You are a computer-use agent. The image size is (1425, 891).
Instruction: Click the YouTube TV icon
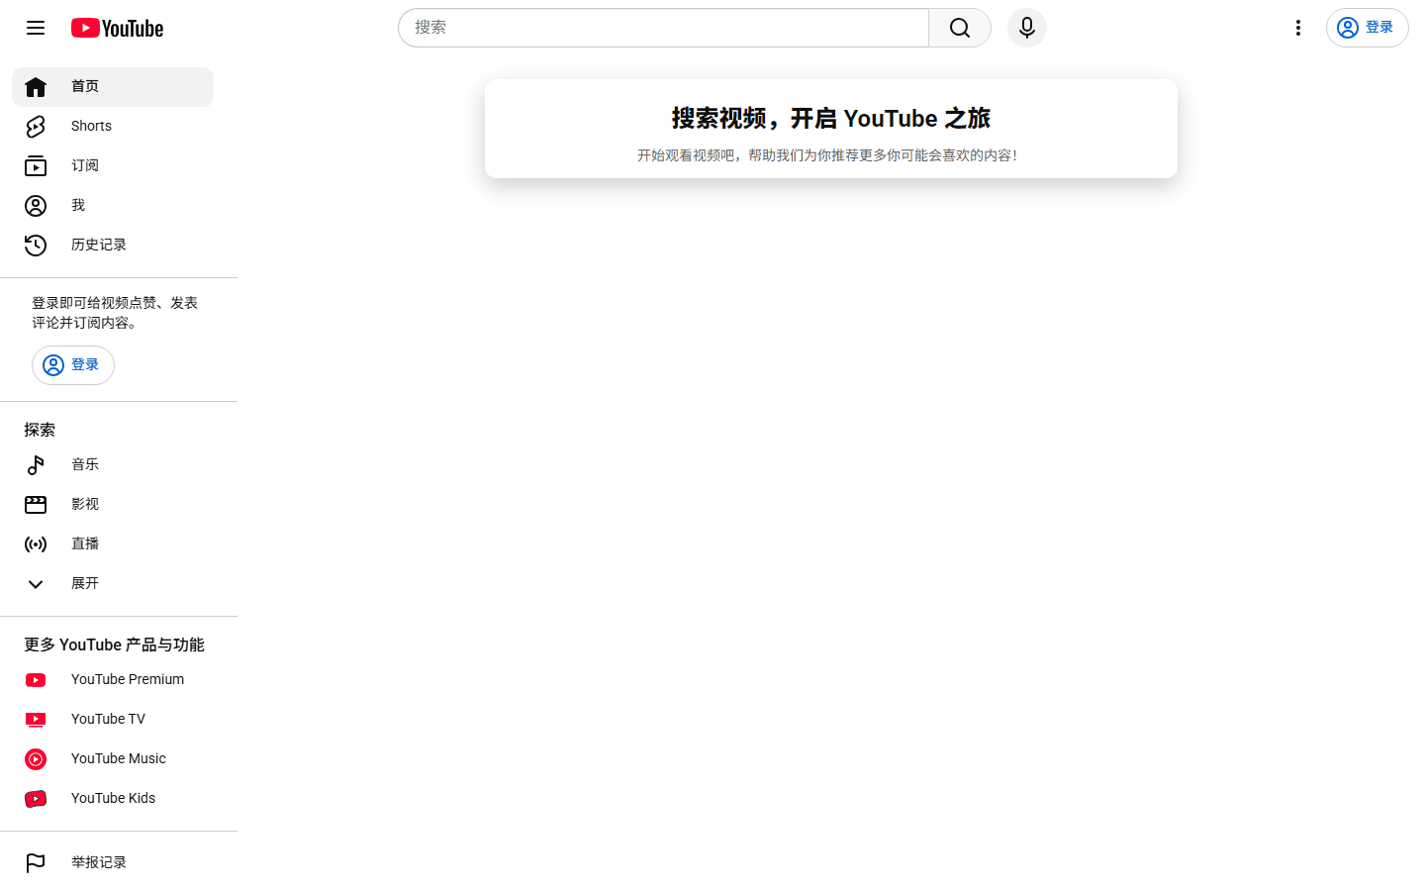(x=36, y=720)
